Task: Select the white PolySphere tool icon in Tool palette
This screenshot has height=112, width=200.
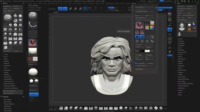Action: (x=189, y=25)
